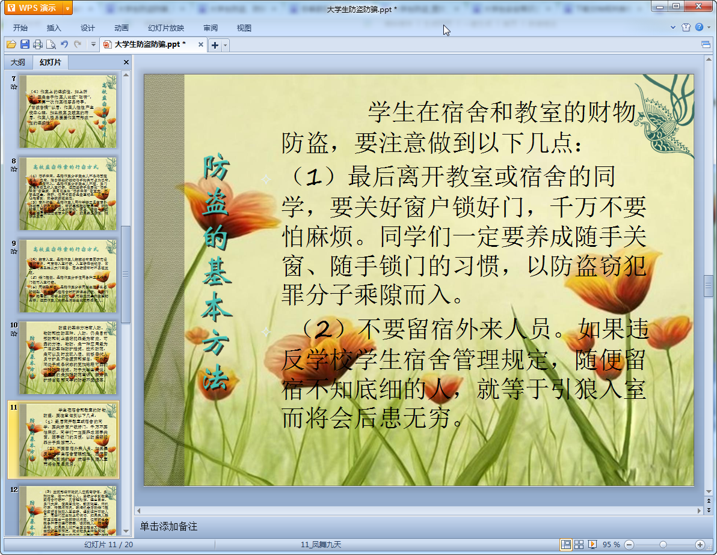Collapse ribbon with chevron near skin icon
The image size is (717, 555).
point(673,28)
